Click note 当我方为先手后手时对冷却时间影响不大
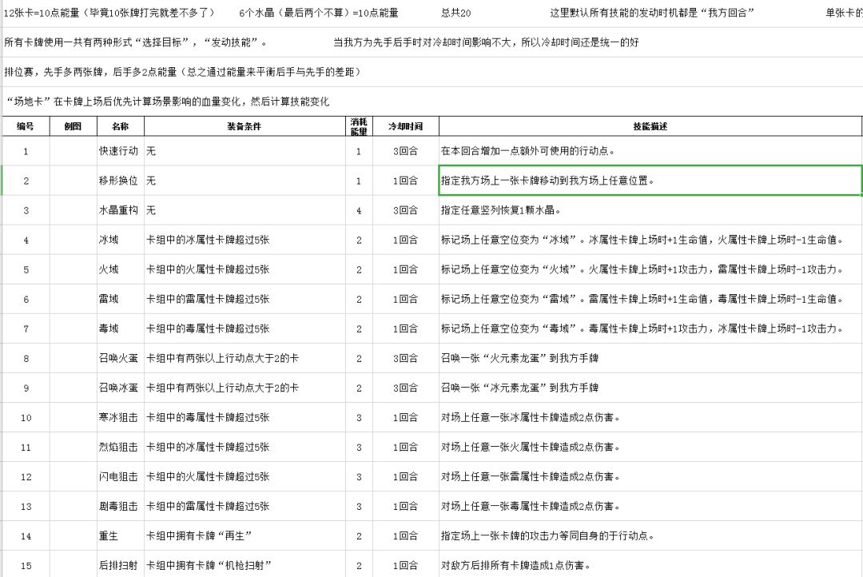Screen dimensions: 863x577 486,42
